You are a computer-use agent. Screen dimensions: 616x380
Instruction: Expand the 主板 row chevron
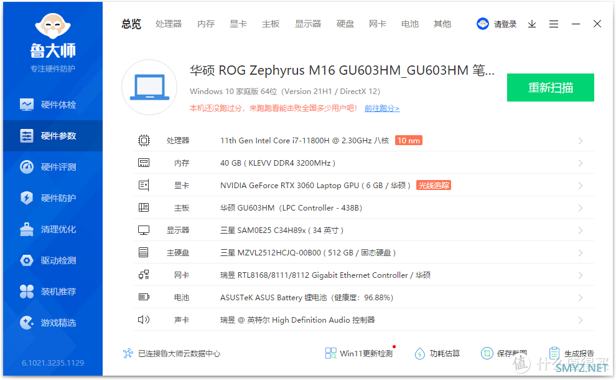[x=581, y=208]
